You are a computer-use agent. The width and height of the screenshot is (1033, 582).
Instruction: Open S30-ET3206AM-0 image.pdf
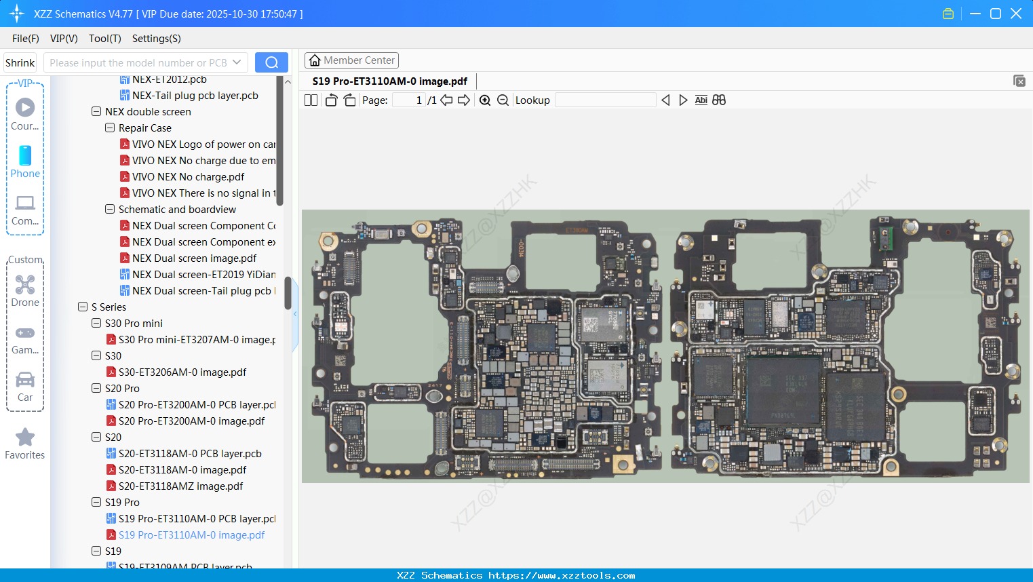click(176, 372)
